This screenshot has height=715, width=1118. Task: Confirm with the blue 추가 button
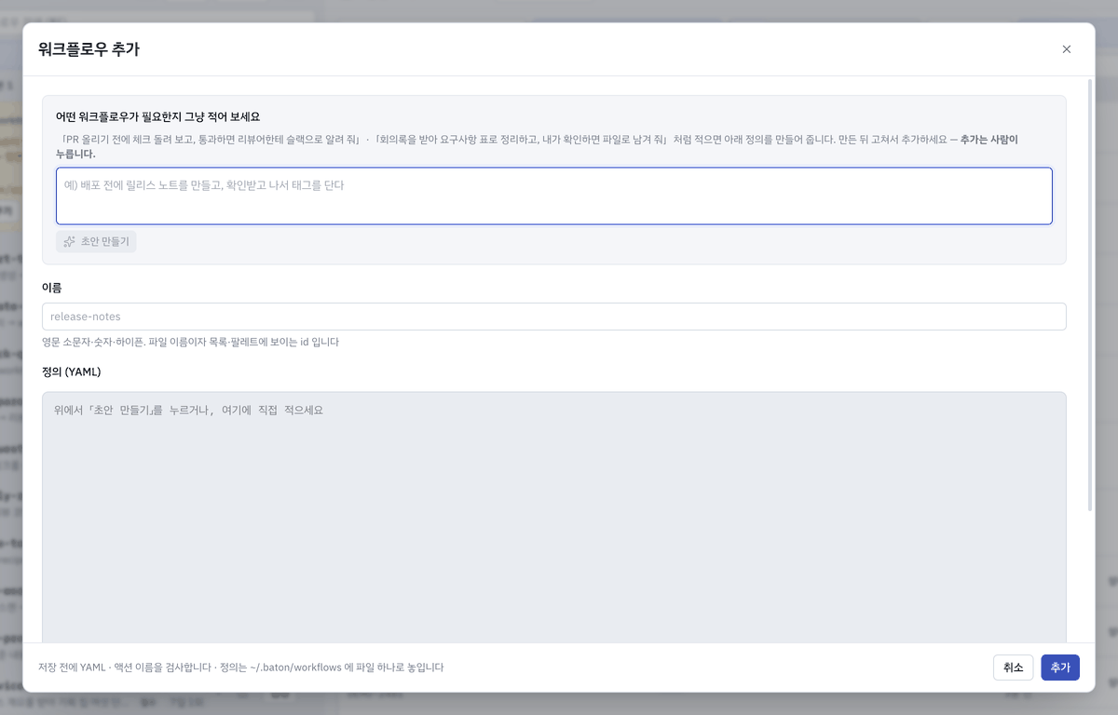pos(1060,668)
